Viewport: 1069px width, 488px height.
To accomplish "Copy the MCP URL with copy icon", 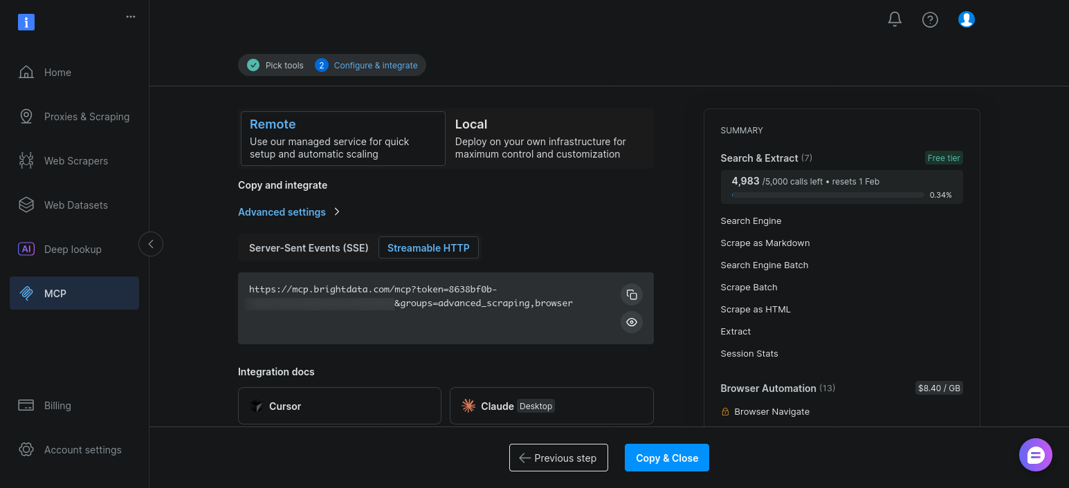I will point(631,294).
